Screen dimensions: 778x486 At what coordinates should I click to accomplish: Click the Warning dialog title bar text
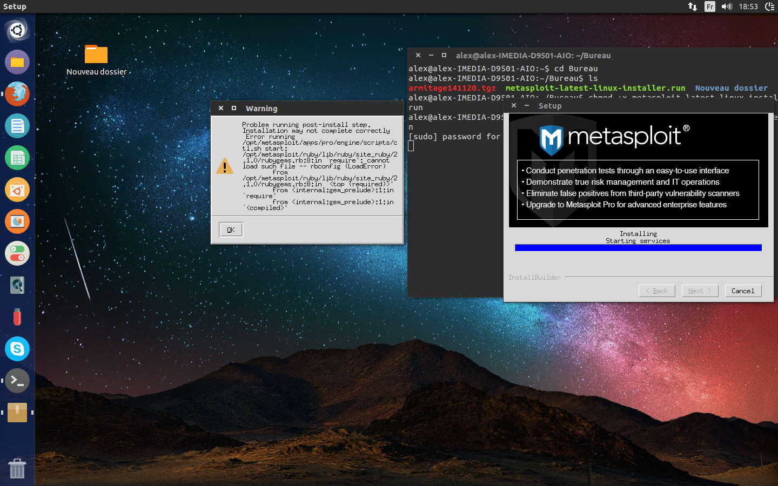pyautogui.click(x=261, y=109)
